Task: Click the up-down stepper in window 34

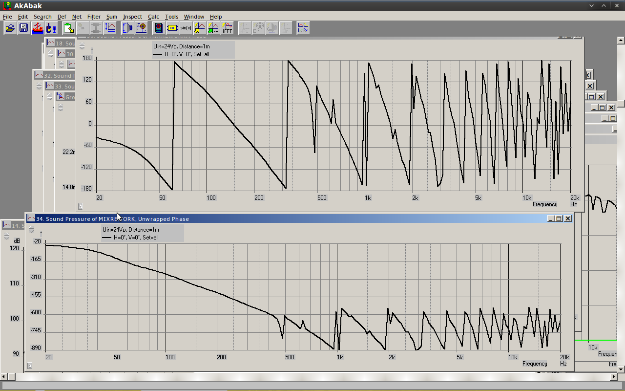Action: coord(31,230)
